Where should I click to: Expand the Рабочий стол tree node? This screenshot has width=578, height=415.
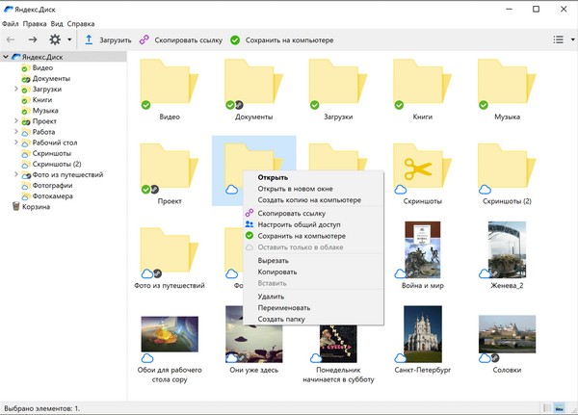click(x=15, y=143)
